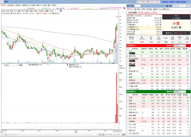Click the help icon beside 1日籌碼集中 張
Viewport: 191px width, 137px height.
[148, 25]
